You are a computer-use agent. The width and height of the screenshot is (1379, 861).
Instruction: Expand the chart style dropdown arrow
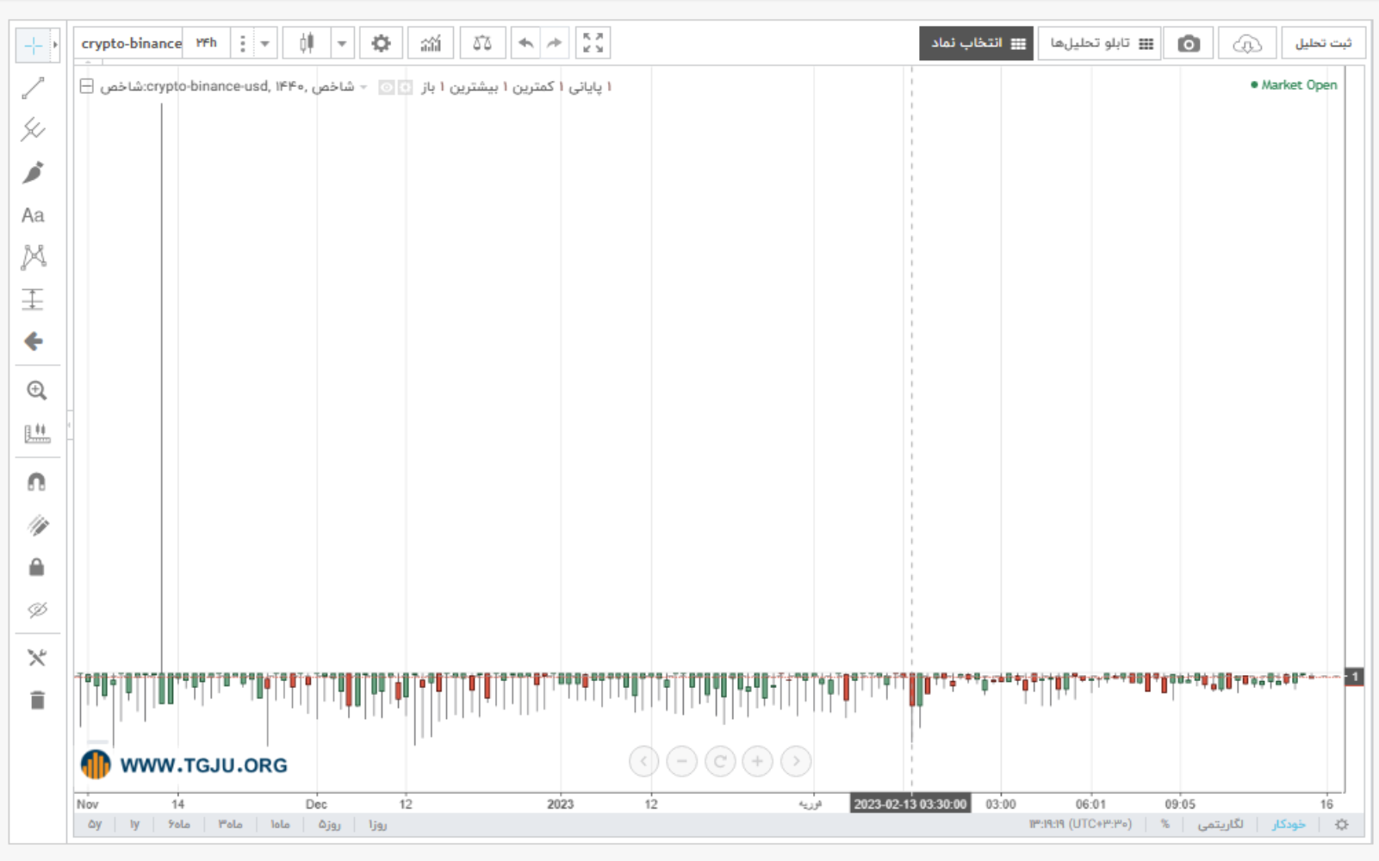point(342,43)
